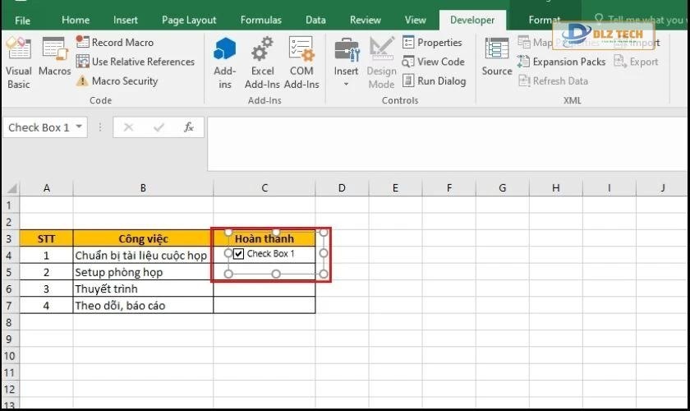
Task: Click the Macros icon
Action: click(x=54, y=58)
